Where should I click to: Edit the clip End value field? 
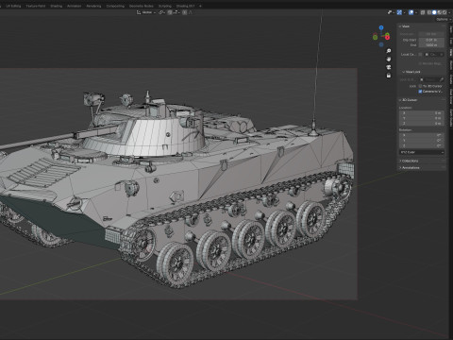pos(431,45)
